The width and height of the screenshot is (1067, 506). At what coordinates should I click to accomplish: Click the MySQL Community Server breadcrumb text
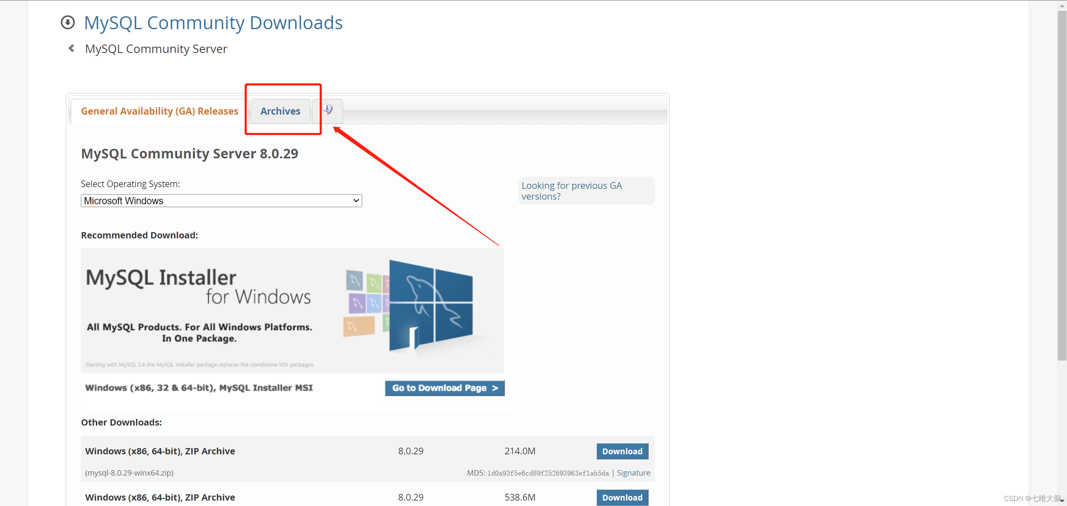[156, 49]
